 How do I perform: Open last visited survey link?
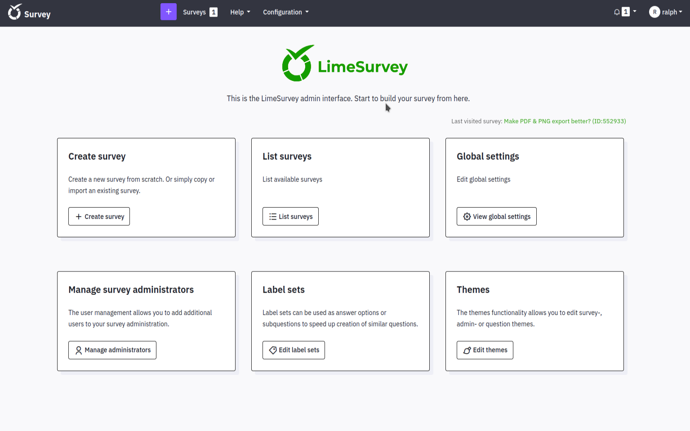[x=565, y=121]
